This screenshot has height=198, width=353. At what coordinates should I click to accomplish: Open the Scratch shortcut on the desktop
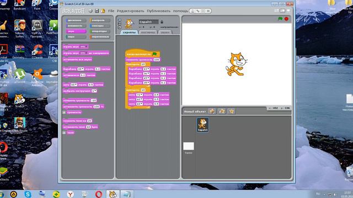point(20,101)
